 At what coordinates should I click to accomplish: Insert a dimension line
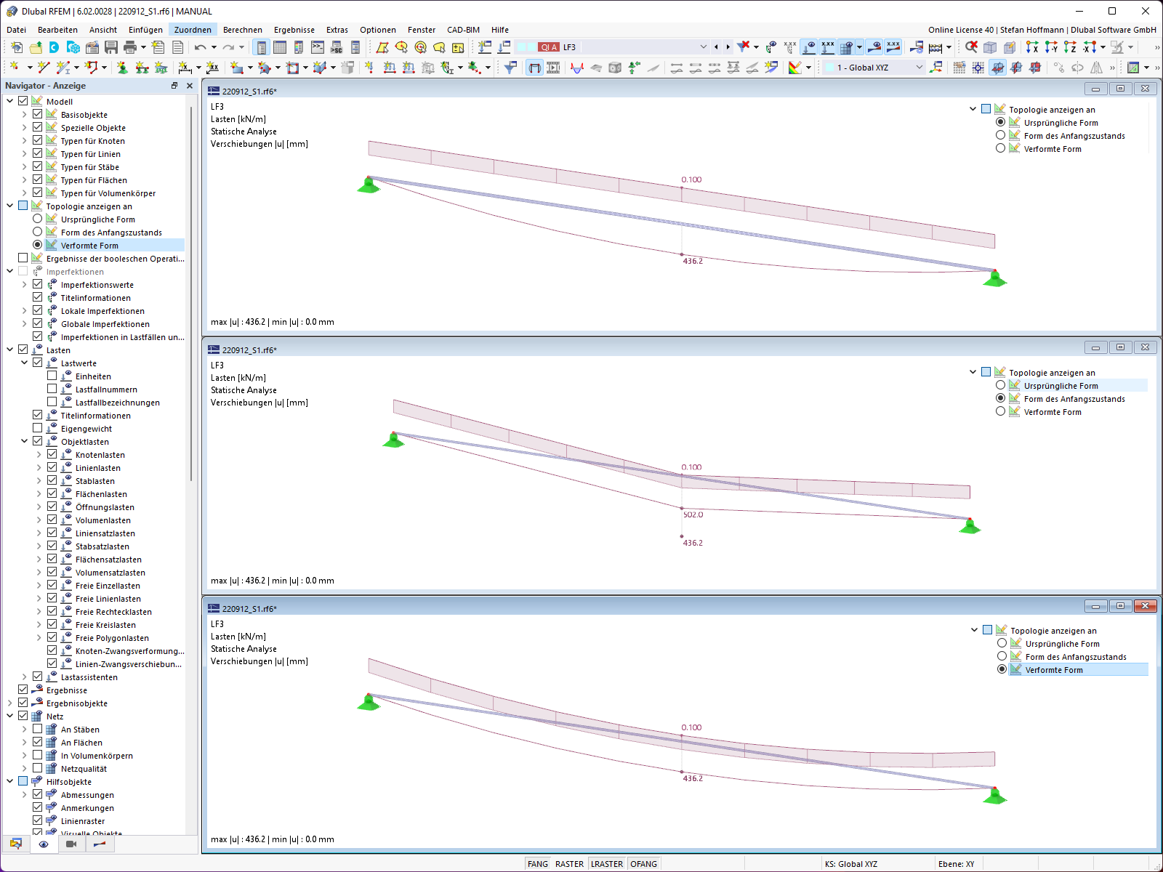(185, 68)
